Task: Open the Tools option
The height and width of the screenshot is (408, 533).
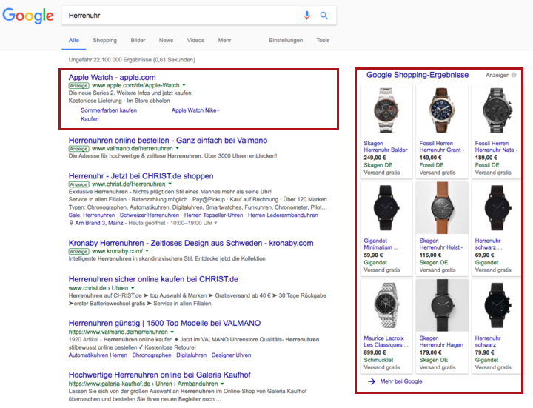Action: [323, 40]
